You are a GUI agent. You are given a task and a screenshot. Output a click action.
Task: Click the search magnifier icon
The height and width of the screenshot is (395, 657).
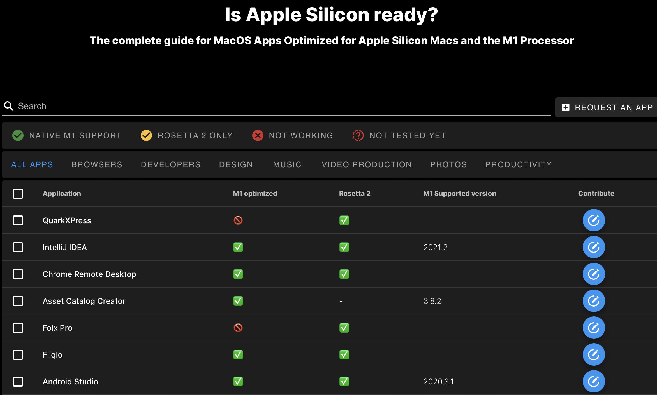[9, 106]
